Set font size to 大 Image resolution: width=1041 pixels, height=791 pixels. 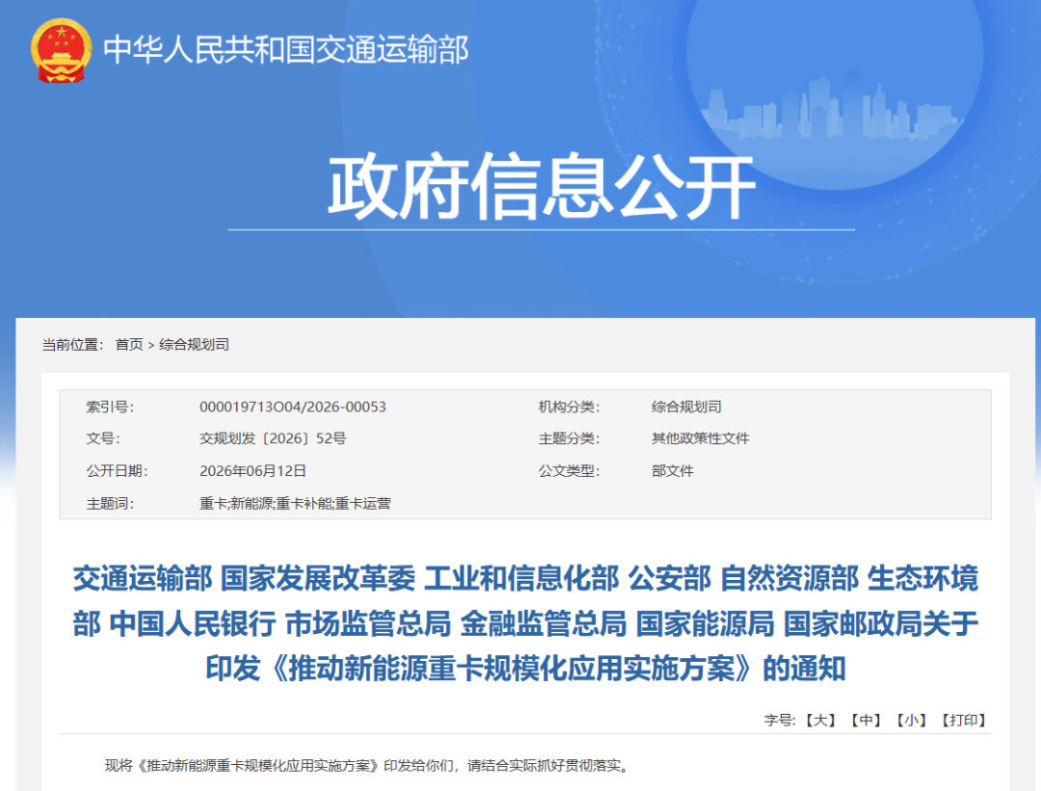820,720
